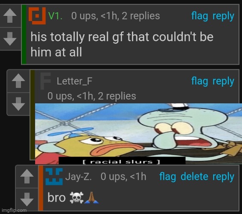This screenshot has width=242, height=214.
Task: Open Jay-Z. username profile
Action: 78,176
